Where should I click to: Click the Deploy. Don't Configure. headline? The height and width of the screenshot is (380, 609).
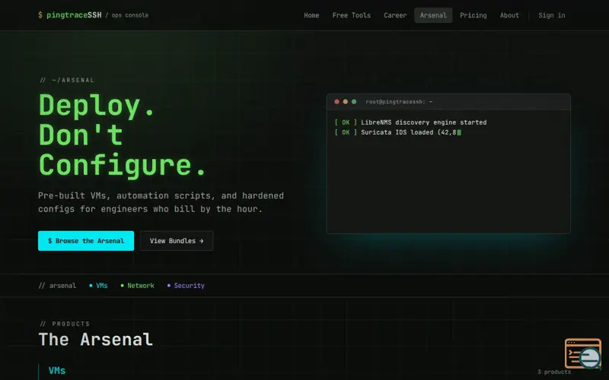tap(123, 135)
